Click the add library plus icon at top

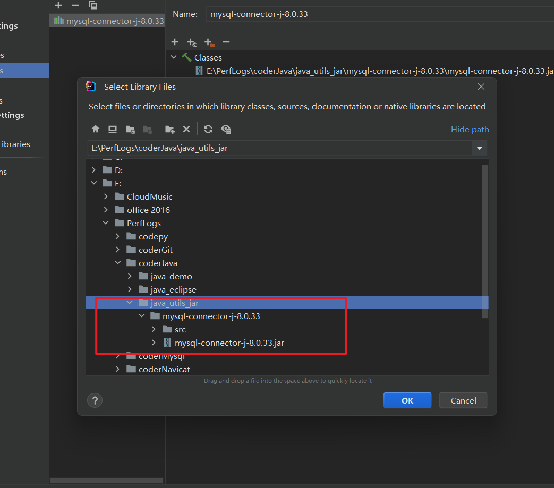tap(58, 5)
